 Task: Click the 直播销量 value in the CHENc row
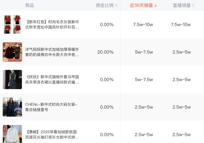tap(182, 107)
